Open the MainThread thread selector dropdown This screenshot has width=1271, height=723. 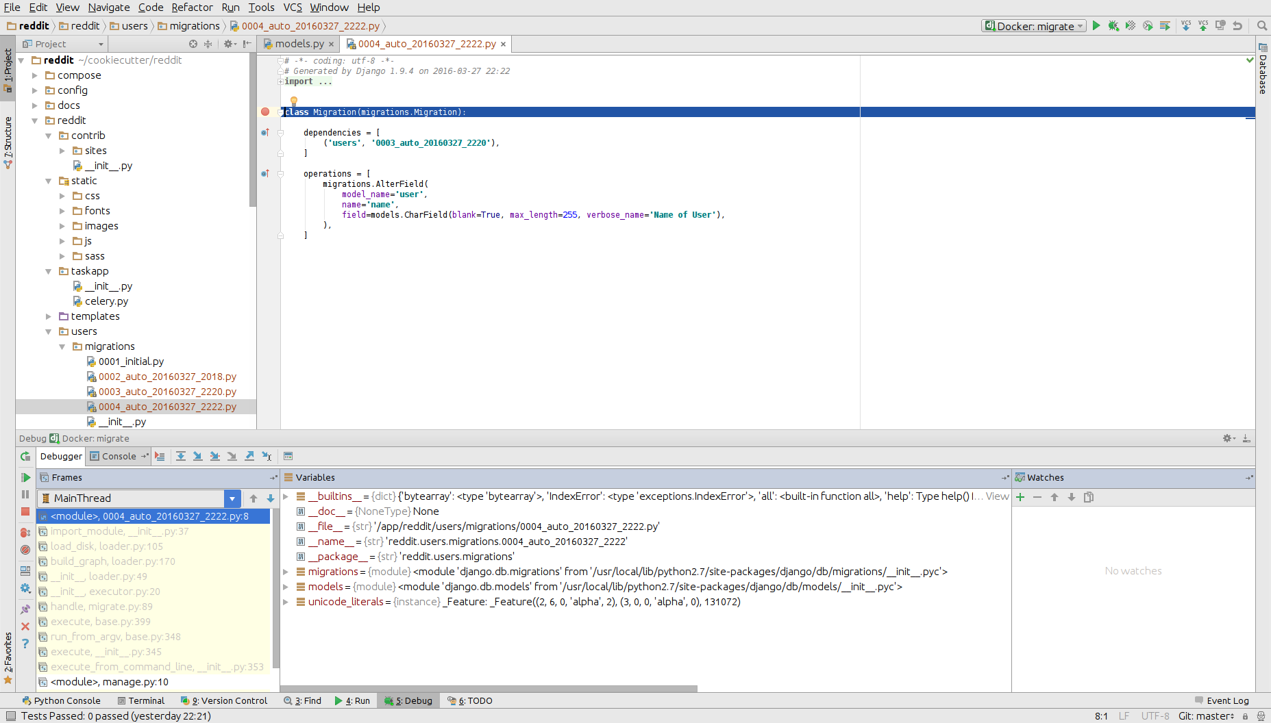[x=232, y=498]
